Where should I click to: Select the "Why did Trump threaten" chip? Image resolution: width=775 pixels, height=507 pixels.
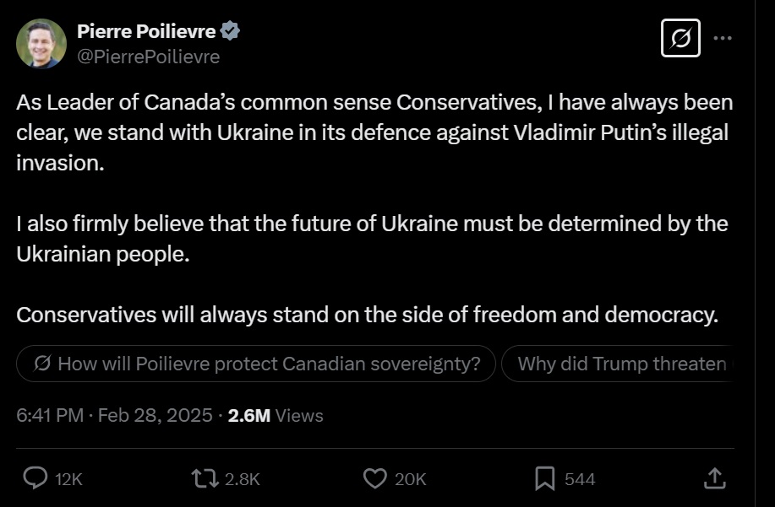pos(621,364)
